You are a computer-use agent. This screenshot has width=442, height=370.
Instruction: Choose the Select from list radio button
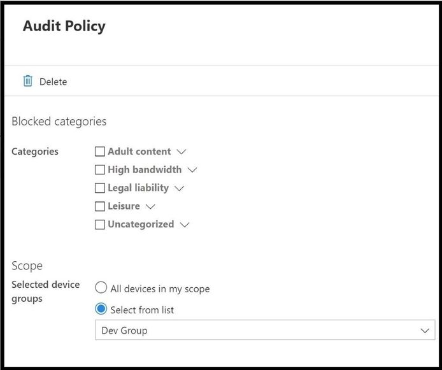point(101,309)
